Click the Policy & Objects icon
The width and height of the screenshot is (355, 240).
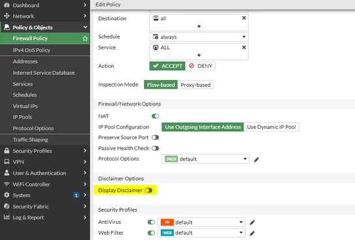tap(7, 27)
